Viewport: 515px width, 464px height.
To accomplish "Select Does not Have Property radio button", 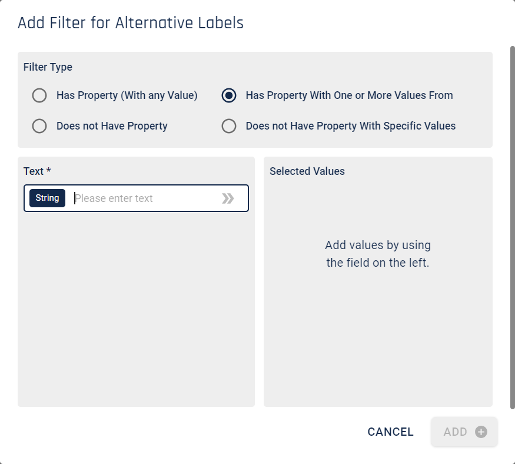I will coord(39,126).
